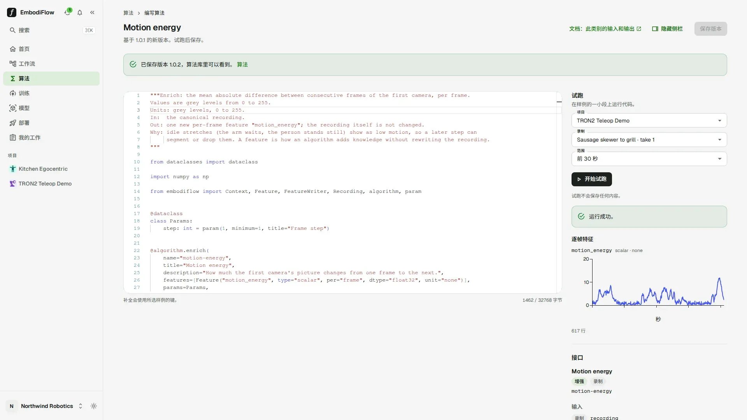Click the 部署 rocket icon
The height and width of the screenshot is (420, 747).
click(13, 123)
